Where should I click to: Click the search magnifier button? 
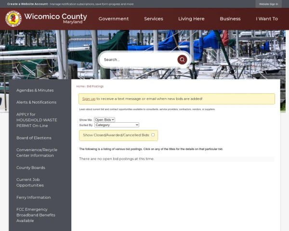(x=182, y=60)
